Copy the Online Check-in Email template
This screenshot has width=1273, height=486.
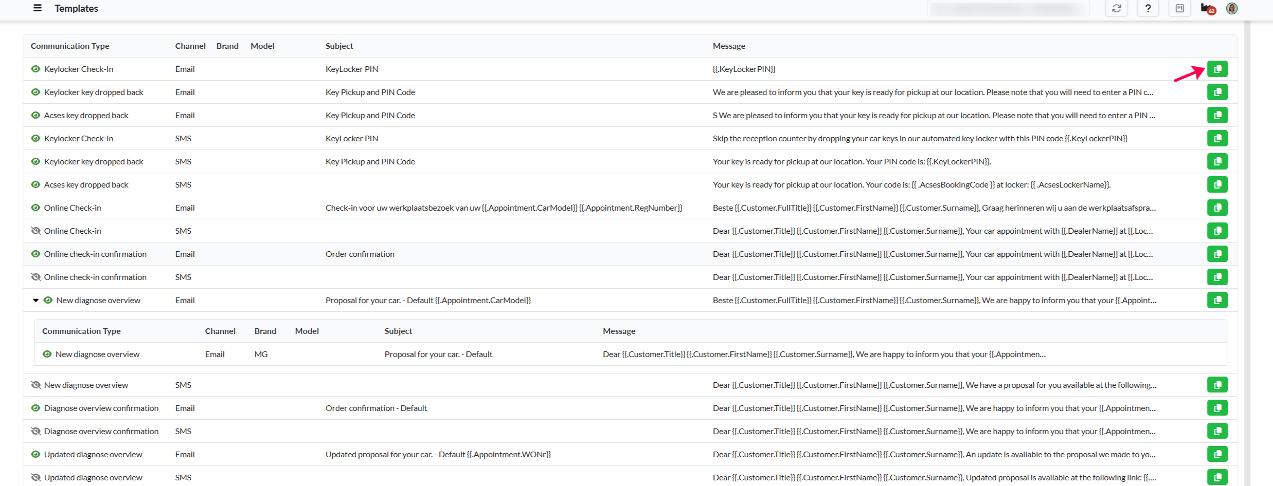coord(1217,208)
